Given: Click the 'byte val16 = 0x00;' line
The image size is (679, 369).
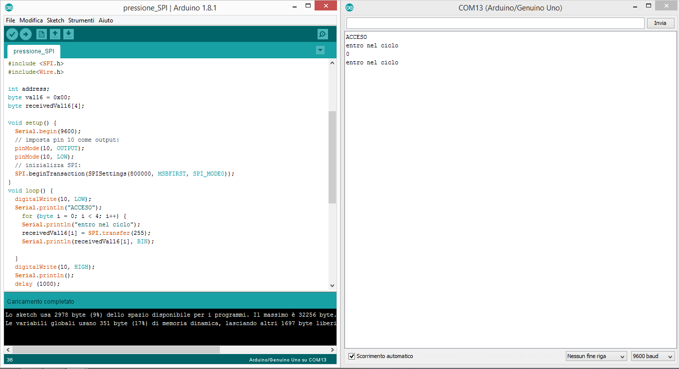Looking at the screenshot, I should 39,97.
